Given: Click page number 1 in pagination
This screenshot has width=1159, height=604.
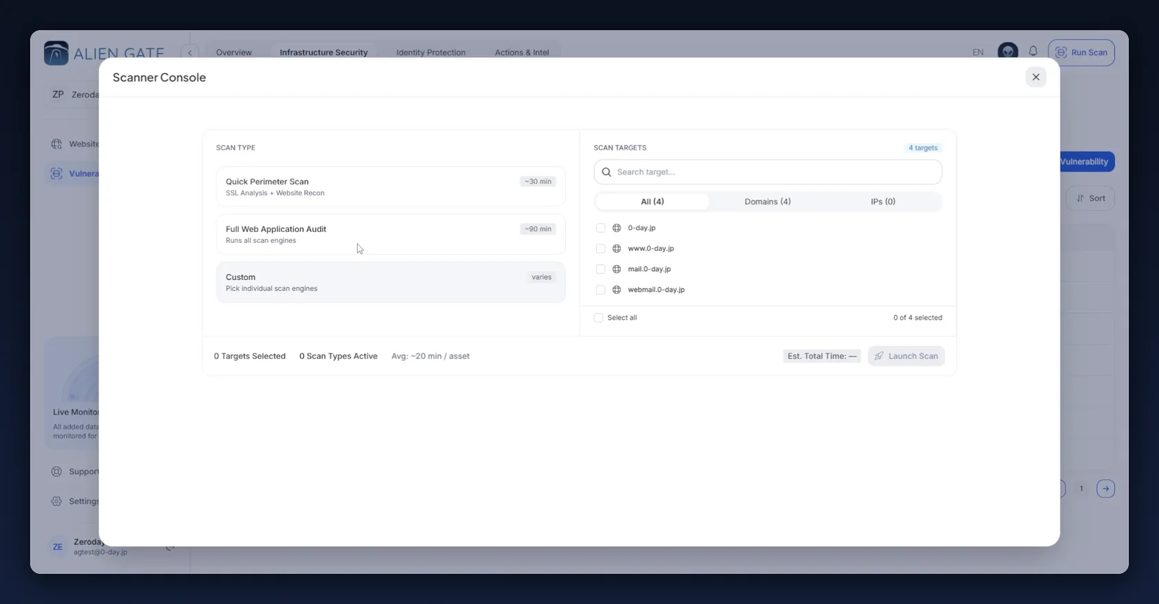Looking at the screenshot, I should pos(1081,489).
